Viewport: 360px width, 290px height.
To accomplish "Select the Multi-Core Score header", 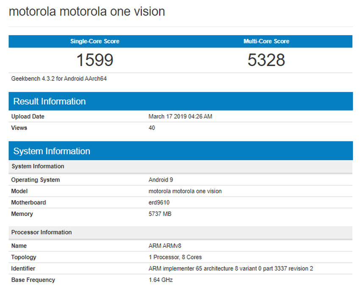I will 266,41.
